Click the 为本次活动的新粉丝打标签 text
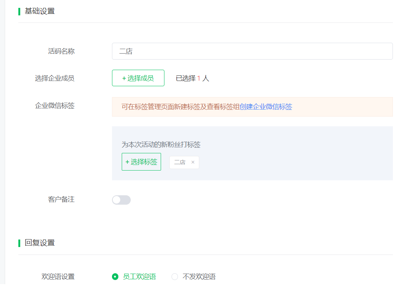Screen dimensions: 415x289 (161, 145)
